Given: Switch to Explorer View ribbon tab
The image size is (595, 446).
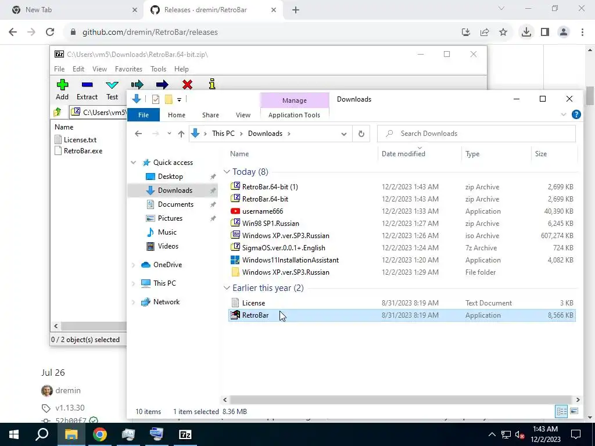Looking at the screenshot, I should coord(243,115).
